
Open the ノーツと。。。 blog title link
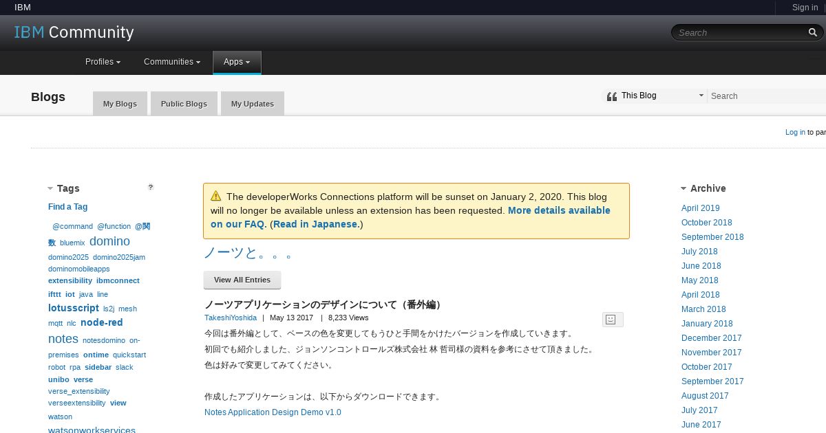click(248, 253)
